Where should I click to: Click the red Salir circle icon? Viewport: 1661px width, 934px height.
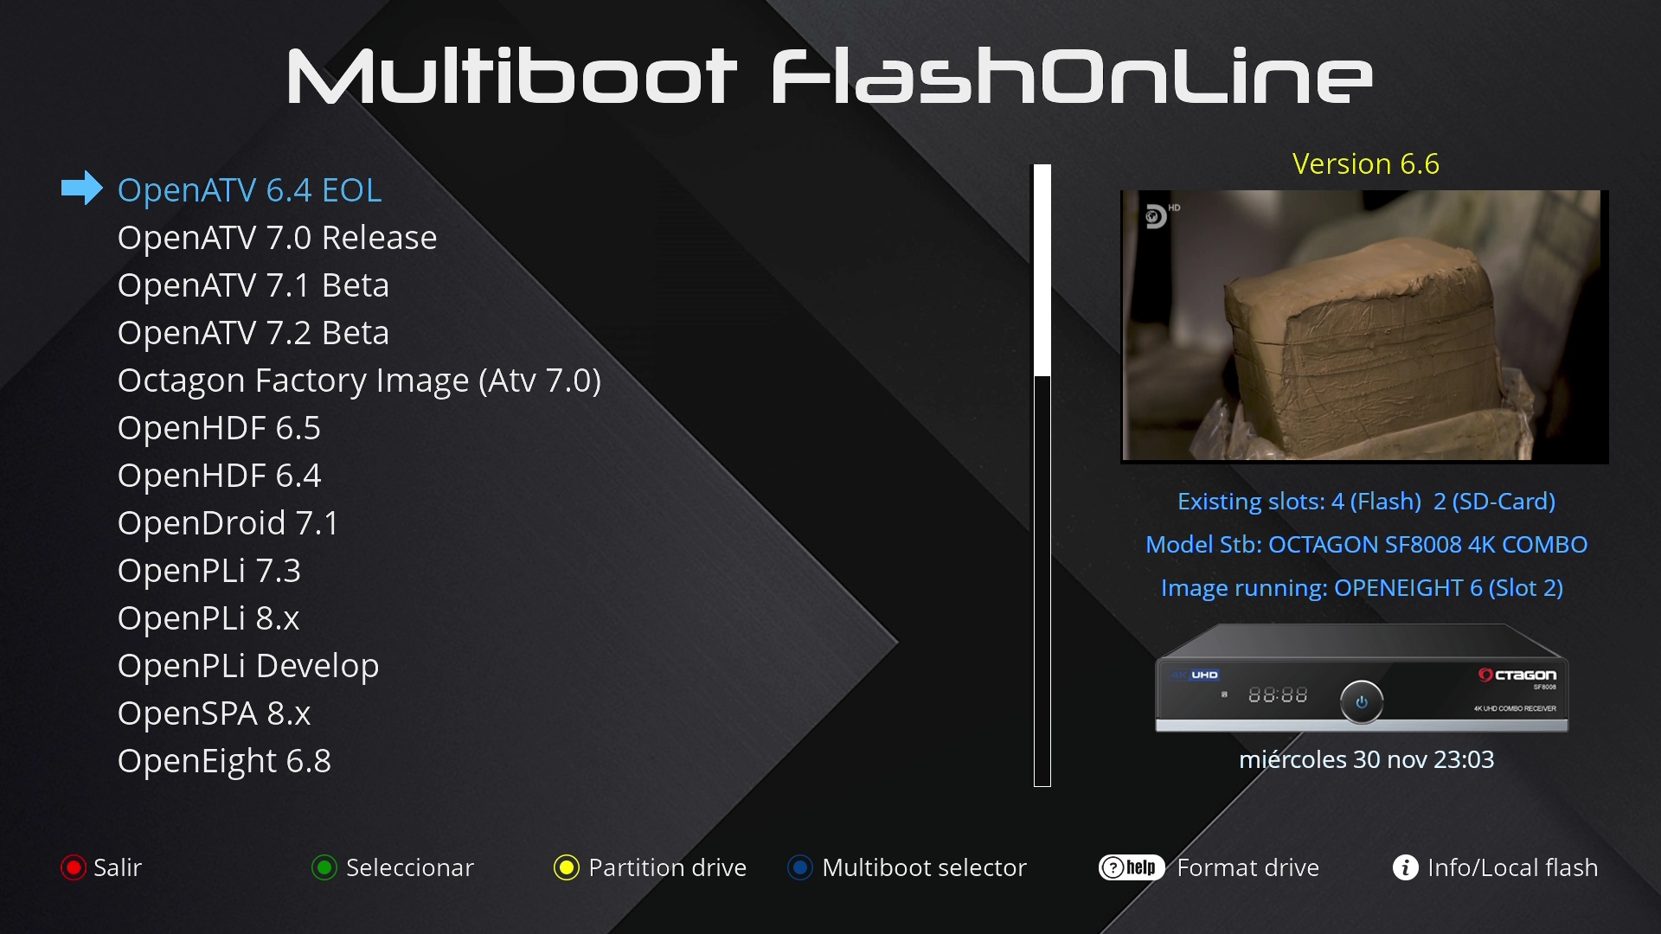pyautogui.click(x=73, y=867)
